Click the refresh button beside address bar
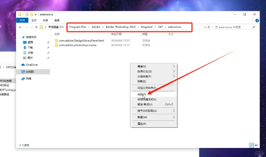 [209, 27]
